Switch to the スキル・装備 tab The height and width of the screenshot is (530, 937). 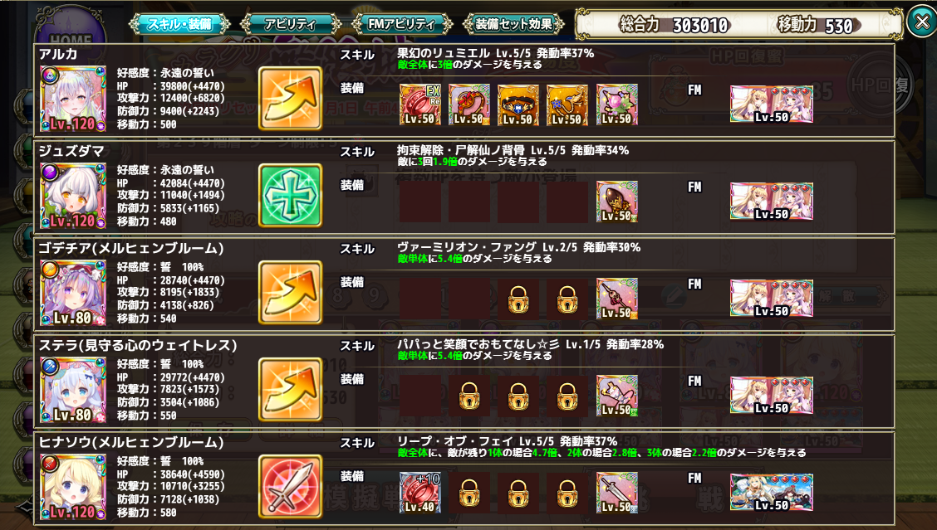180,24
